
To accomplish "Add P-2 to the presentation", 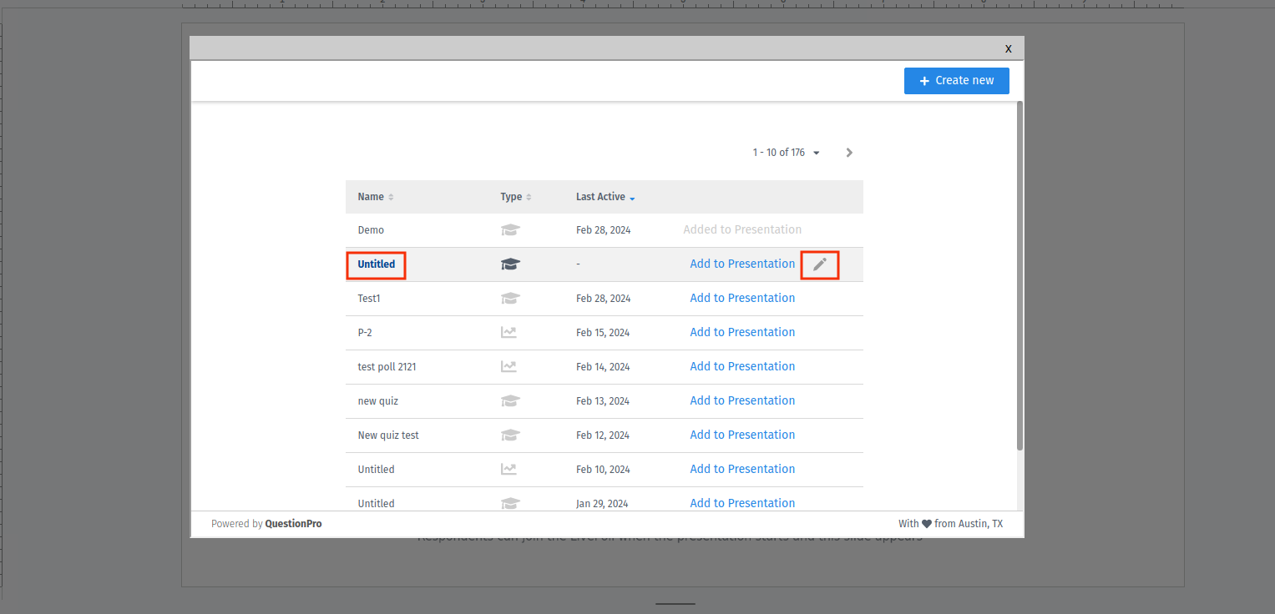I will click(742, 332).
